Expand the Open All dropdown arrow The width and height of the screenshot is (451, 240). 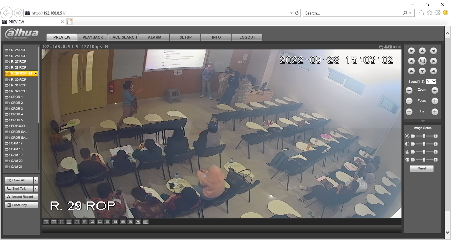[x=36, y=180]
